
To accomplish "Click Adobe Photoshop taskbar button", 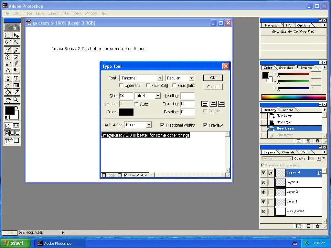I will click(60, 243).
